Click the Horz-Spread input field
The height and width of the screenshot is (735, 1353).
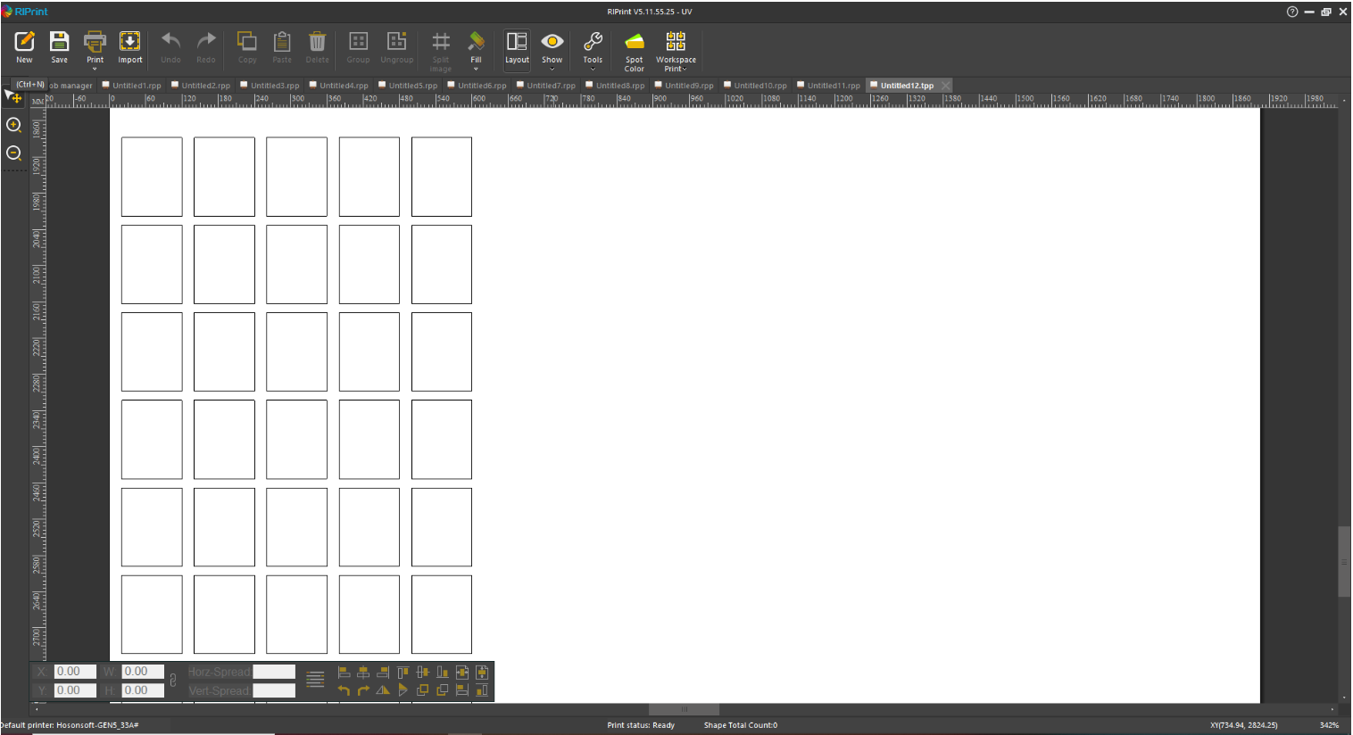tap(273, 672)
